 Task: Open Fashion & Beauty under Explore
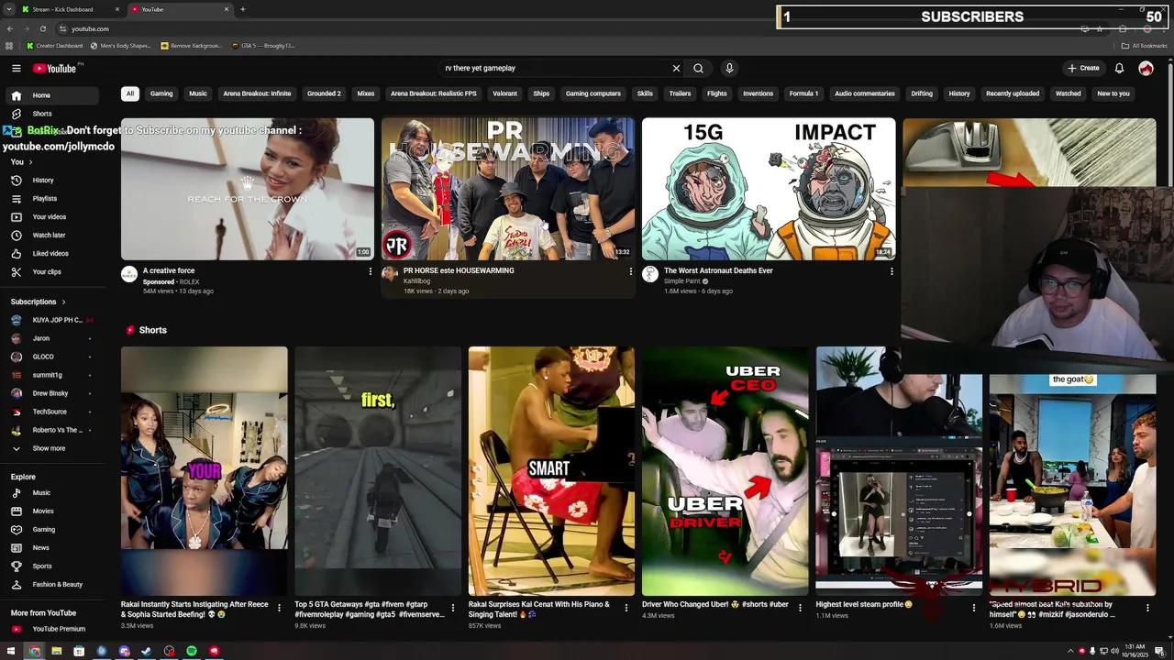[x=51, y=585]
